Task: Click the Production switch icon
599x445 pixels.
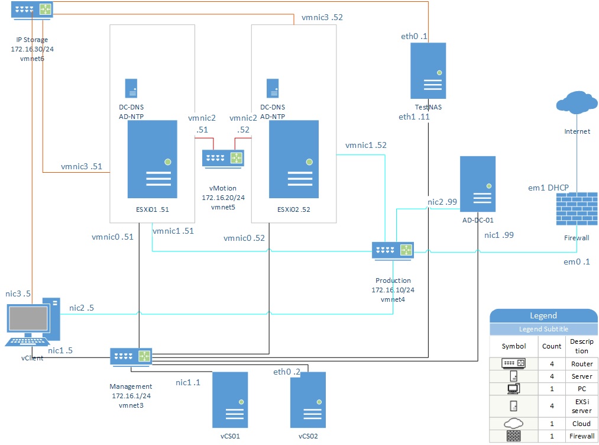Action: click(x=393, y=251)
